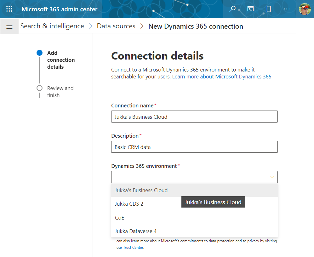Click Microsoft 365 admin center title
Image resolution: width=314 pixels, height=257 pixels.
[60, 9]
